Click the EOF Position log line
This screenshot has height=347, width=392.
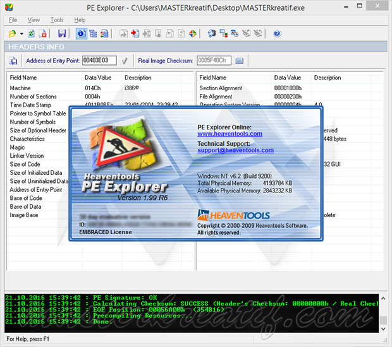coord(114,310)
